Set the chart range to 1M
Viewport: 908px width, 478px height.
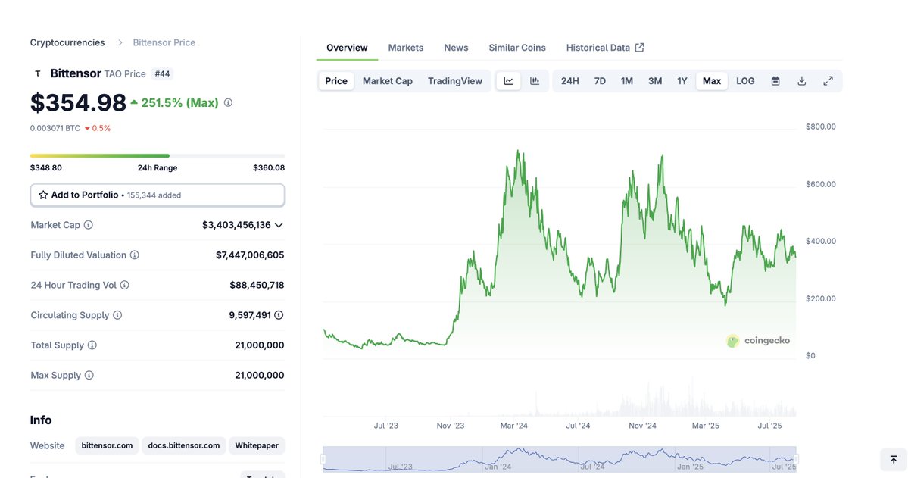[626, 81]
